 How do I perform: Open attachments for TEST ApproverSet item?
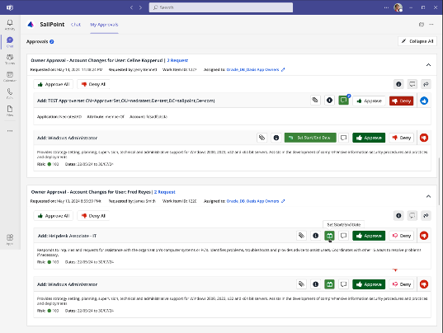tap(315, 101)
